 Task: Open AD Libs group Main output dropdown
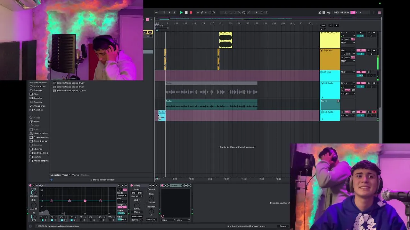(348, 72)
